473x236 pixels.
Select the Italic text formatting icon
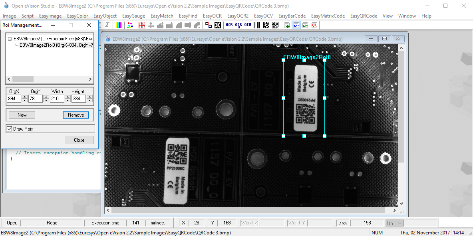[x=107, y=25]
